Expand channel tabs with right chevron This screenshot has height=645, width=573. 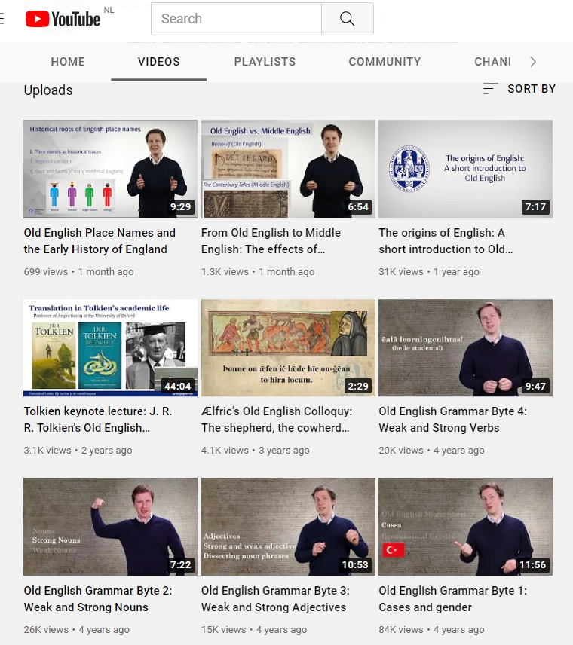coord(533,62)
